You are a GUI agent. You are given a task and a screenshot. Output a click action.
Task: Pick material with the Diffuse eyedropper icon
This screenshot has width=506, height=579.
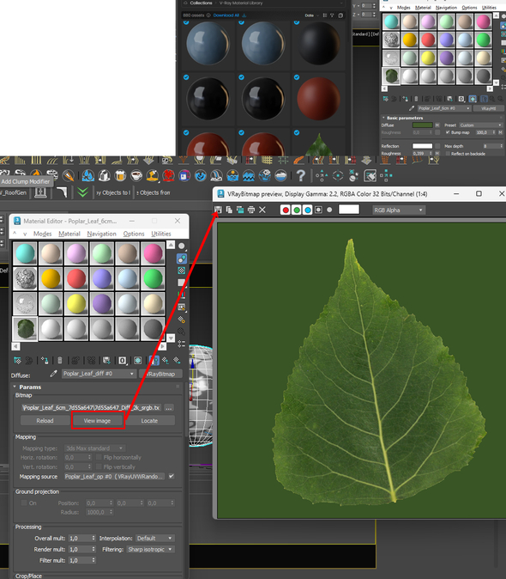click(54, 374)
